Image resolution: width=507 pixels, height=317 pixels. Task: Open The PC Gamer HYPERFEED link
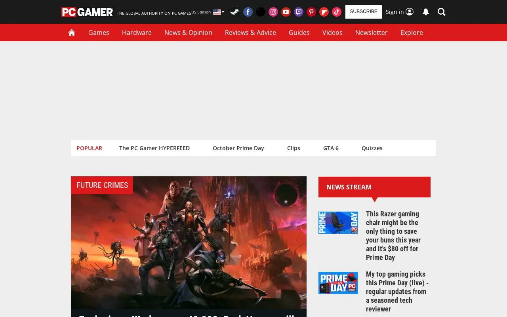click(x=154, y=148)
